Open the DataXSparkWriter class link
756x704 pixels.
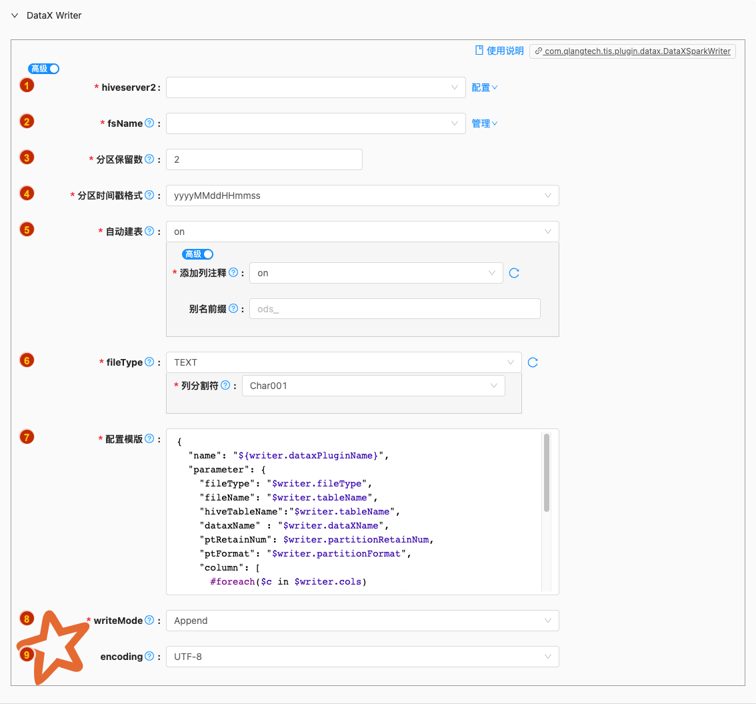coord(633,51)
